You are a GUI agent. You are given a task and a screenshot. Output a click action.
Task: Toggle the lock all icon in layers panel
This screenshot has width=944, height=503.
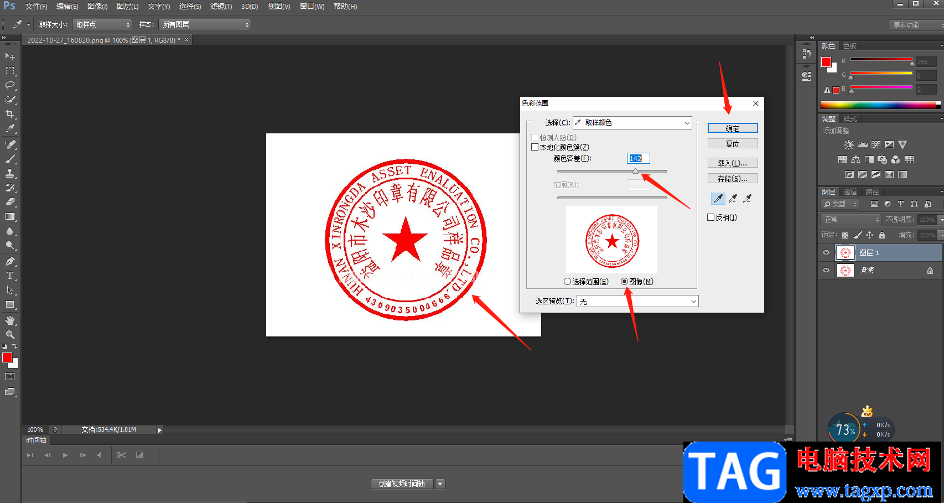pos(882,235)
